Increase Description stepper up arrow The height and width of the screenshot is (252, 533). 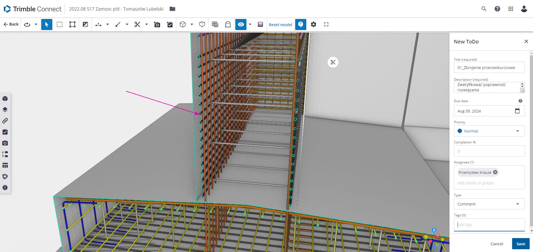[522, 84]
